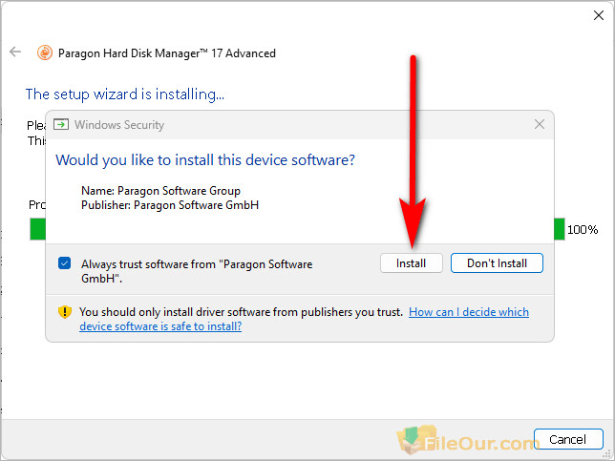Click 'You should only install driver software' warning text
615x461 pixels.
[x=242, y=312]
